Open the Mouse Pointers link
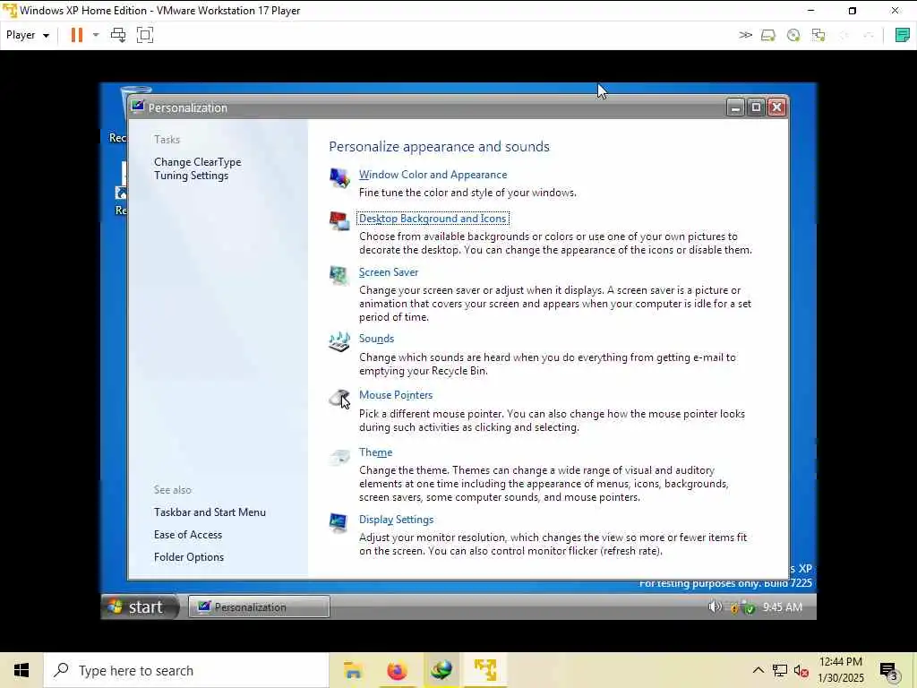917x688 pixels. click(396, 395)
